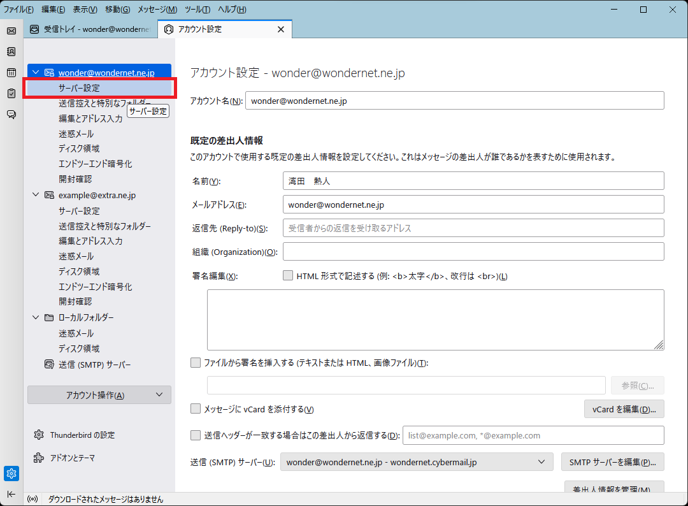Screen dimensions: 688x506
Task: Select 迷惑メール under ローカルフォルダー
Action: [x=76, y=333]
